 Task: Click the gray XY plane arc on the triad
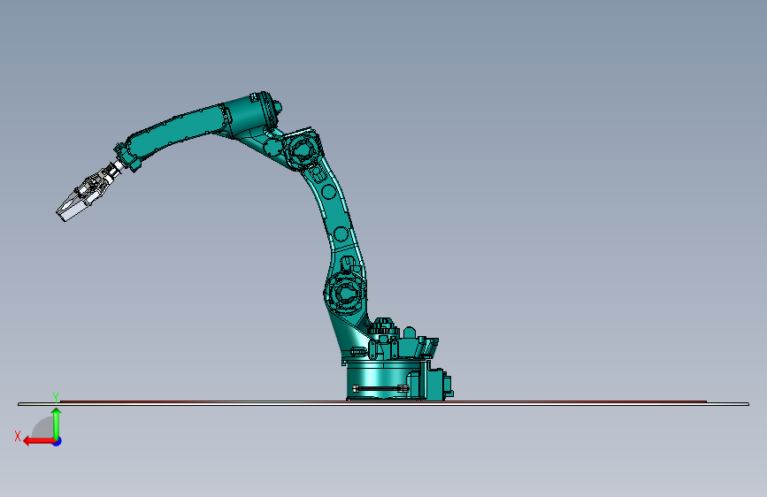coord(43,428)
